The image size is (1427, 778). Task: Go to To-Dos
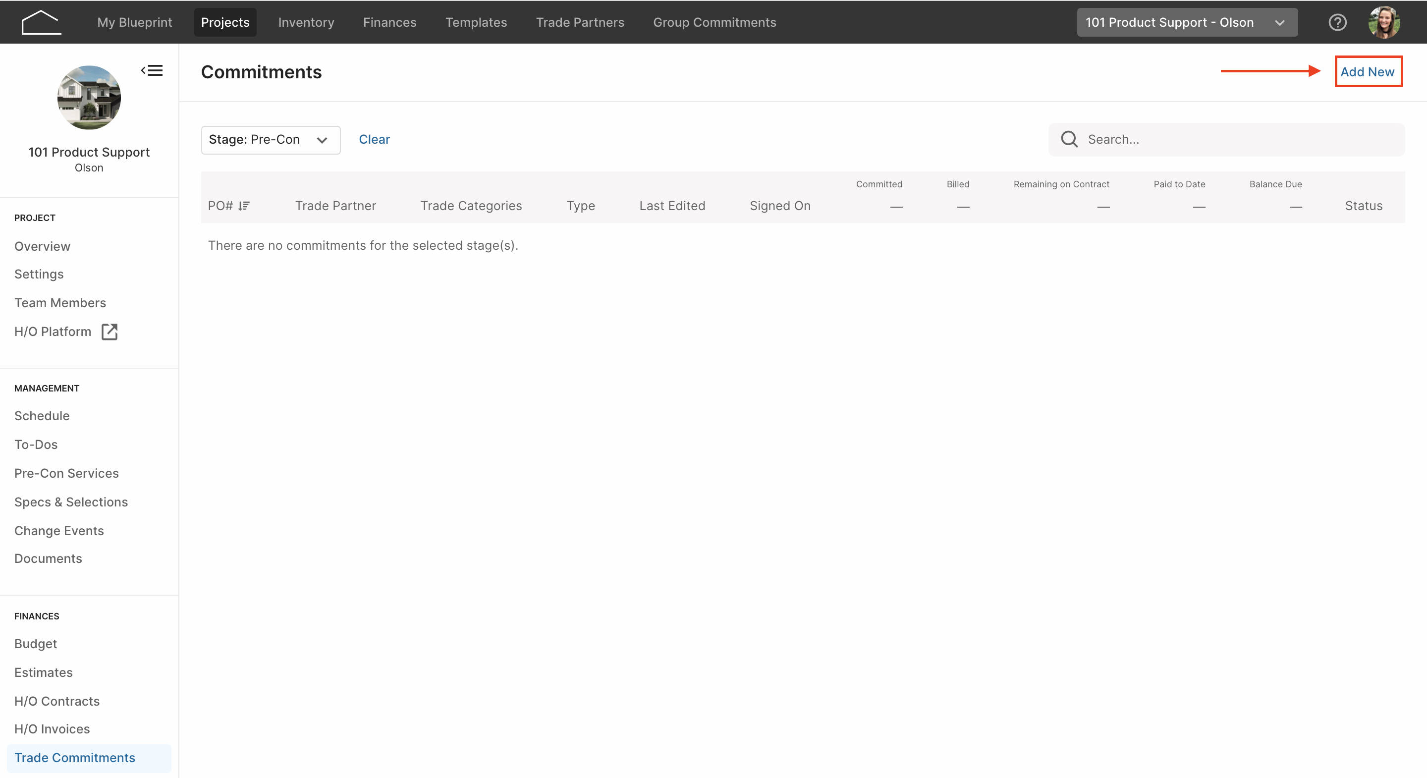tap(36, 445)
